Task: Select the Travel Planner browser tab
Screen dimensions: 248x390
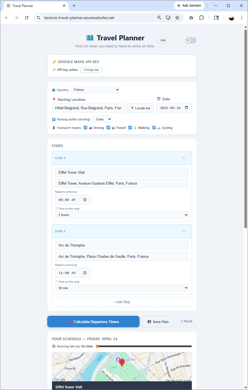Action: [x=34, y=6]
